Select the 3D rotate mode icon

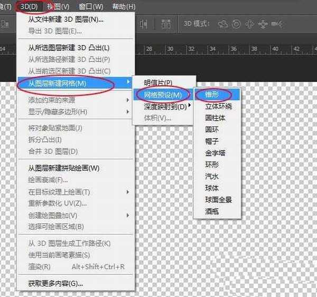pos(223,24)
